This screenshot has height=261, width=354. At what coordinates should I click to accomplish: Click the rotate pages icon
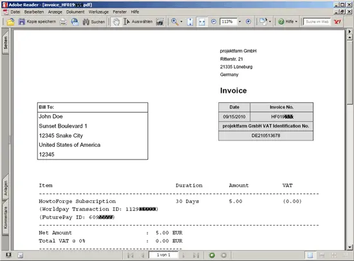tap(263, 21)
